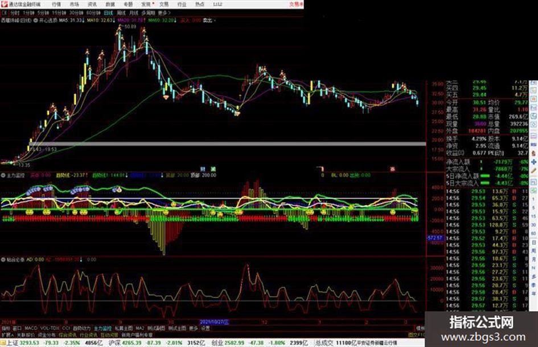
Task: Click the red 交易 button at top right
Action: tap(296, 5)
